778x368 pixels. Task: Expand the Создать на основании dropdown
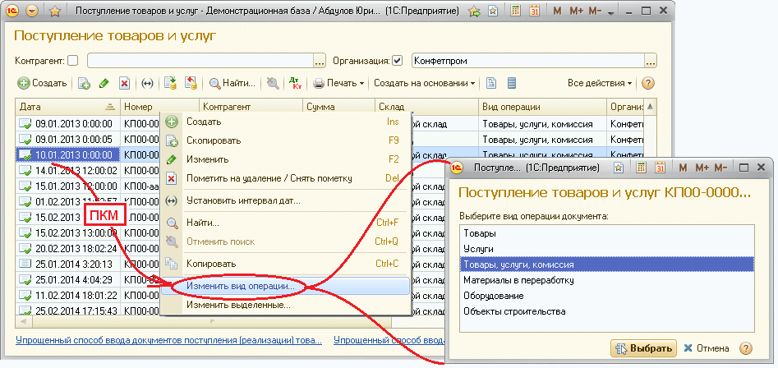coord(424,83)
